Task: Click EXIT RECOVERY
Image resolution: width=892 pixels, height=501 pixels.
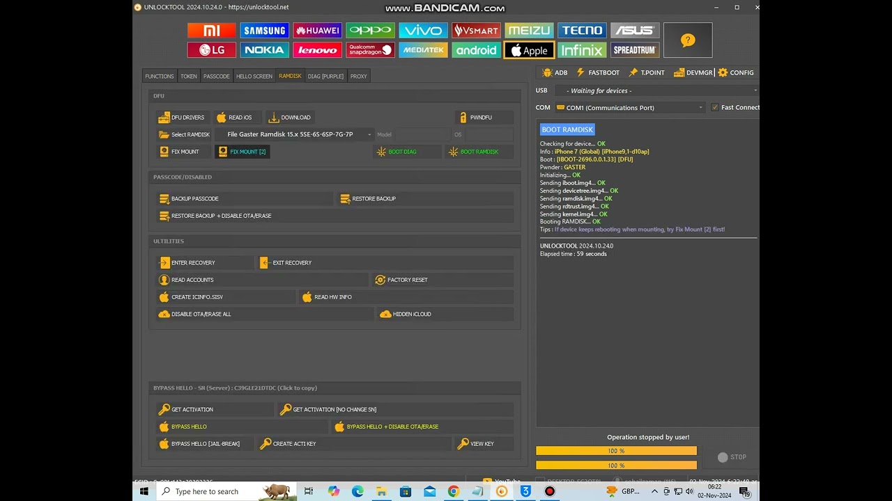Action: tap(385, 263)
